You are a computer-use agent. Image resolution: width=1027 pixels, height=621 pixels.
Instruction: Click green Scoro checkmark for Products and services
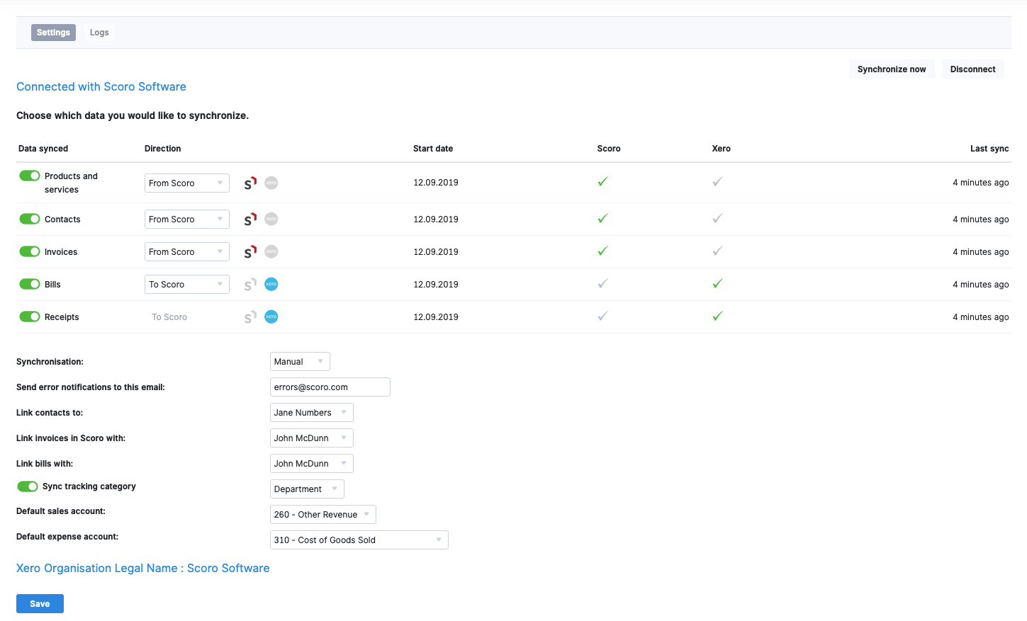[x=602, y=182]
